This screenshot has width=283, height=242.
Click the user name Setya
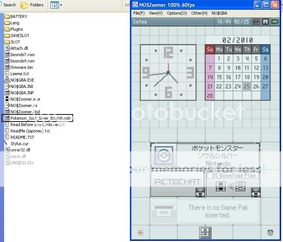tap(140, 22)
